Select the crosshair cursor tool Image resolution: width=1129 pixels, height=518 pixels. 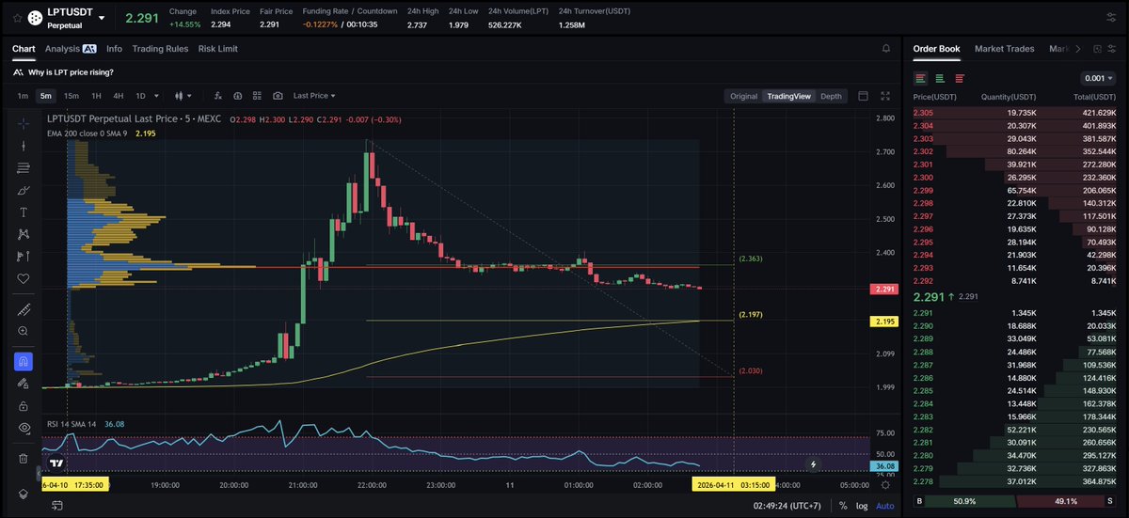pyautogui.click(x=24, y=123)
